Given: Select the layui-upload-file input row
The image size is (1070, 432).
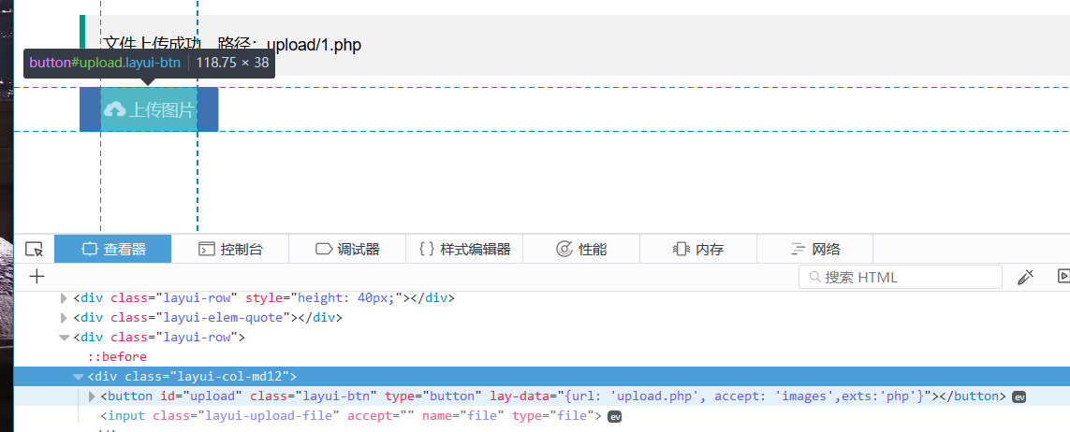Looking at the screenshot, I should [542, 416].
